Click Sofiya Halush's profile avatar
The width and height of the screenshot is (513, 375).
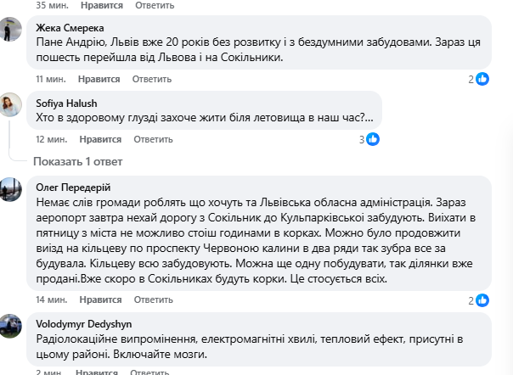(x=11, y=104)
